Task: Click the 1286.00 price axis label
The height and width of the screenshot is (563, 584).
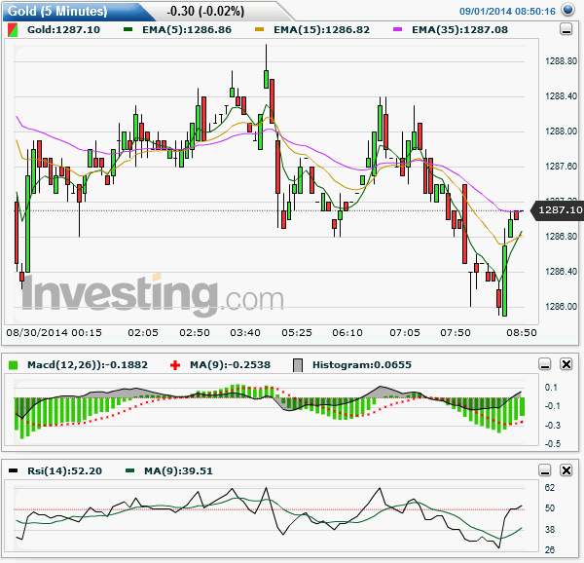Action: tap(561, 306)
